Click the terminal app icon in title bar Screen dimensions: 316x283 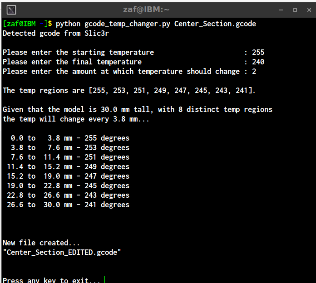pyautogui.click(x=11, y=10)
